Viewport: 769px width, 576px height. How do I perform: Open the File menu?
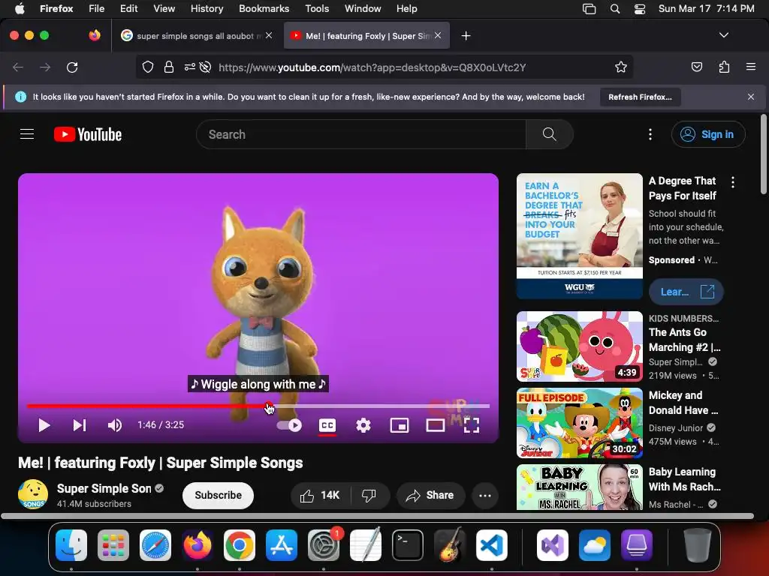pos(96,8)
